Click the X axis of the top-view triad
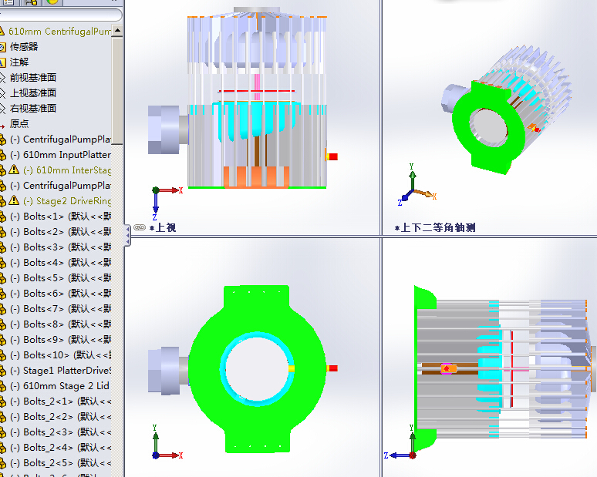The image size is (597, 477). (x=170, y=190)
